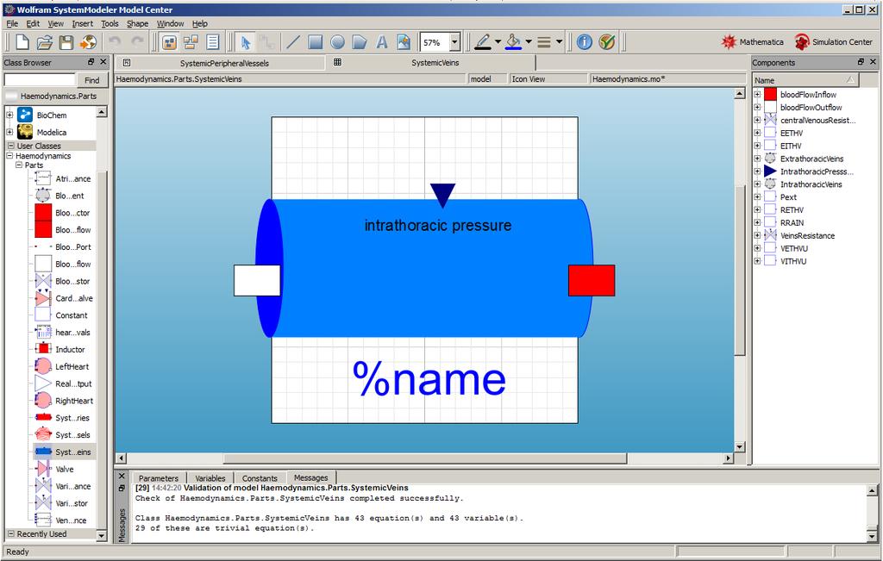Open the Variables tab
This screenshot has width=883, height=561.
click(210, 477)
